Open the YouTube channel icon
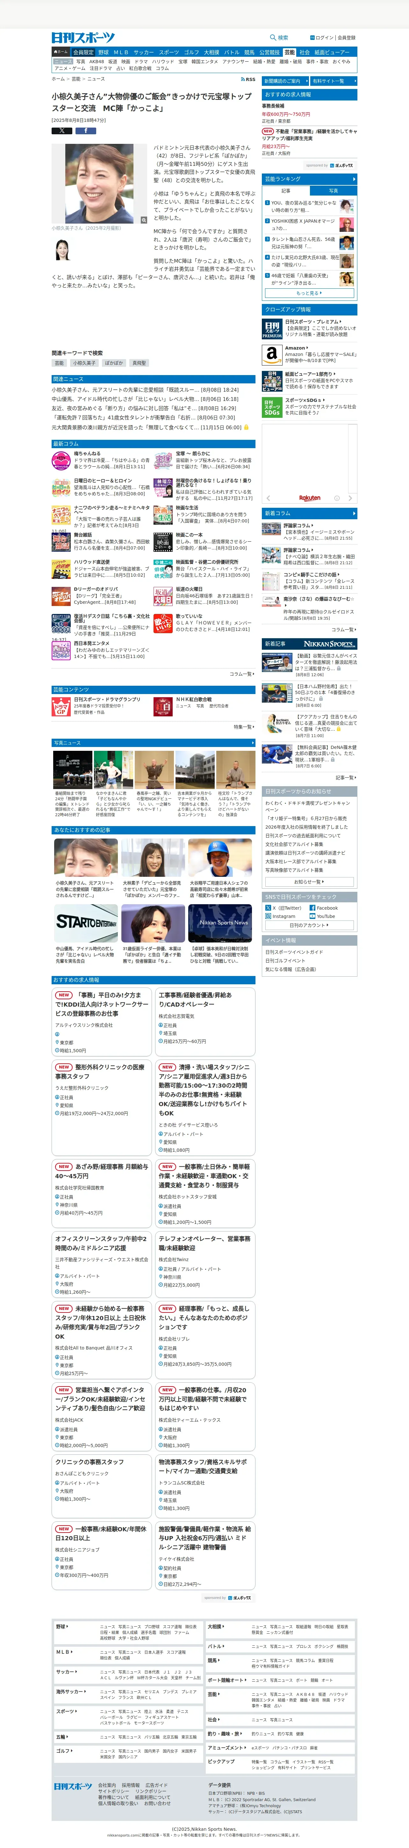The width and height of the screenshot is (409, 1848). click(x=312, y=916)
